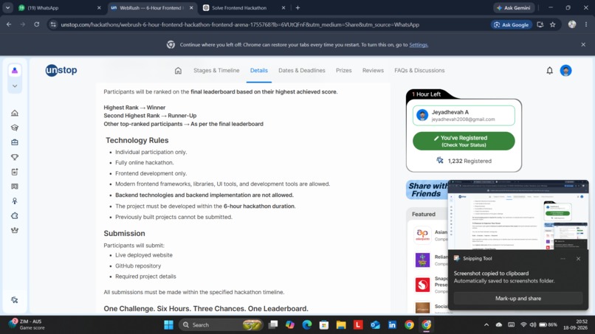Image resolution: width=595 pixels, height=334 pixels.
Task: Click the browser address bar URL
Action: (x=240, y=24)
